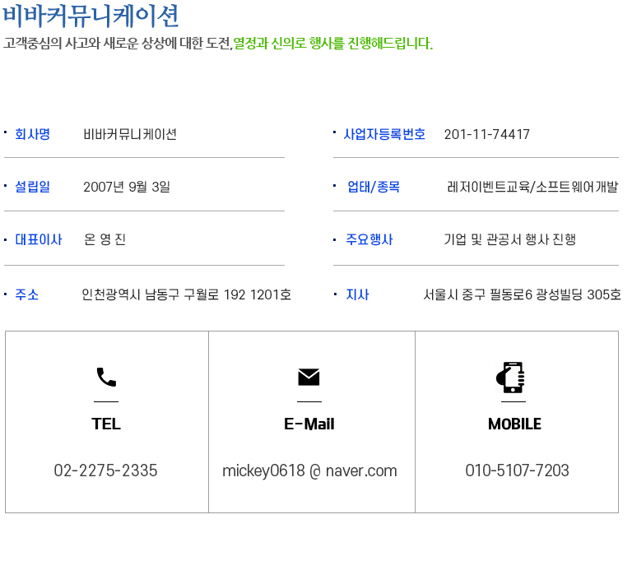Click the 지사 label
Screen dimensions: 632x584
[x=357, y=294]
